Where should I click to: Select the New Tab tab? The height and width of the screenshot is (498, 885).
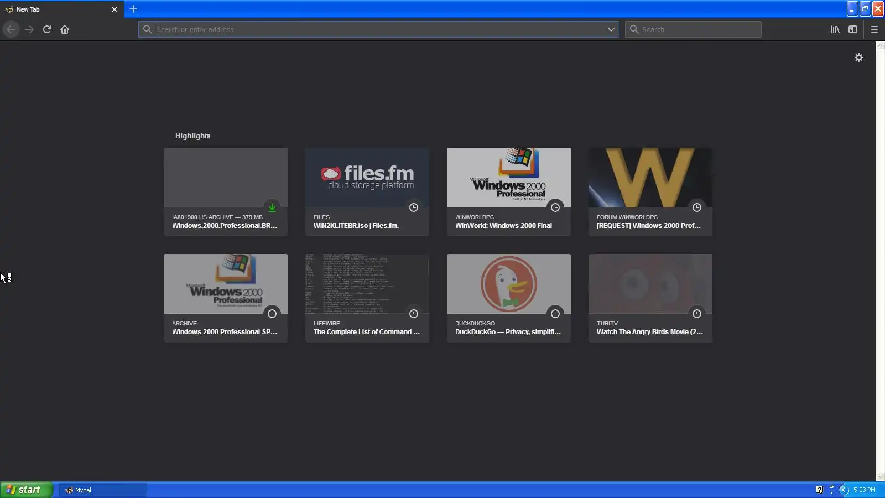pos(61,9)
